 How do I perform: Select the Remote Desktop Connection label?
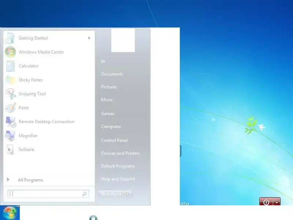point(47,122)
